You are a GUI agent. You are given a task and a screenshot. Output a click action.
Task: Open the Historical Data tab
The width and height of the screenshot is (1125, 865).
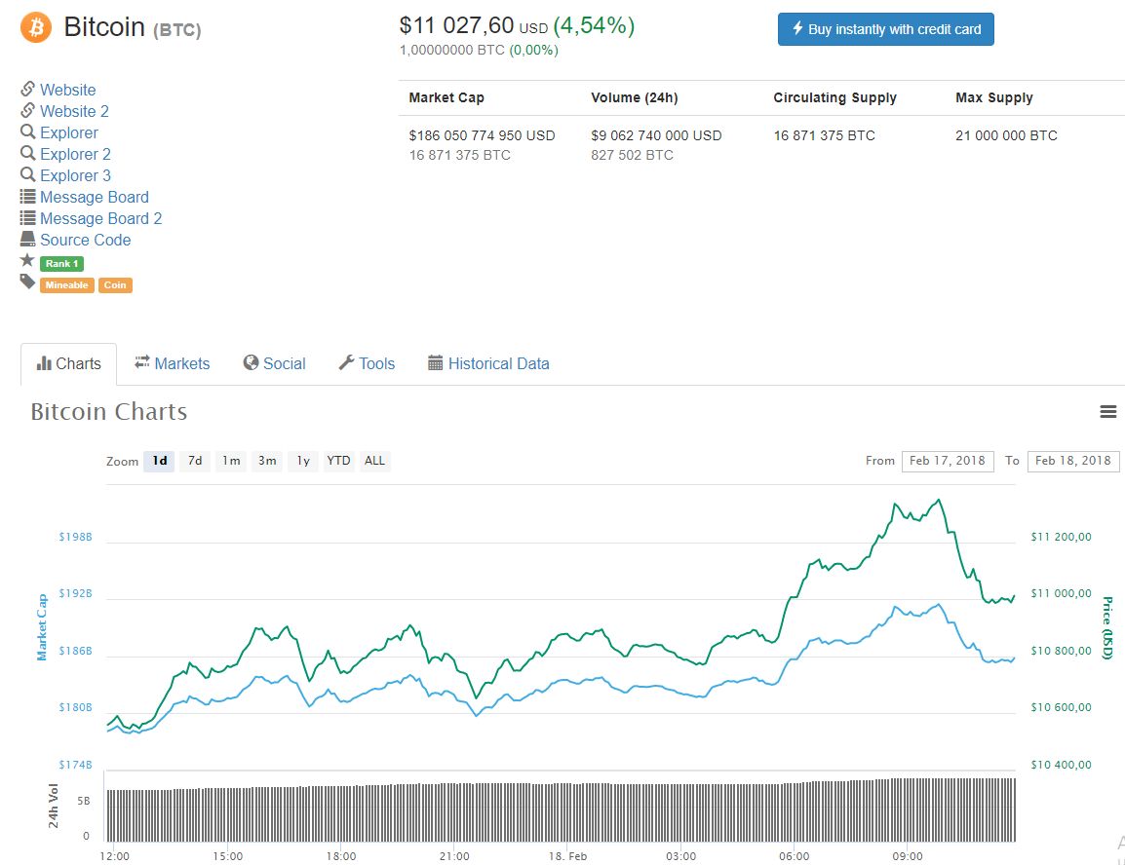pyautogui.click(x=488, y=364)
